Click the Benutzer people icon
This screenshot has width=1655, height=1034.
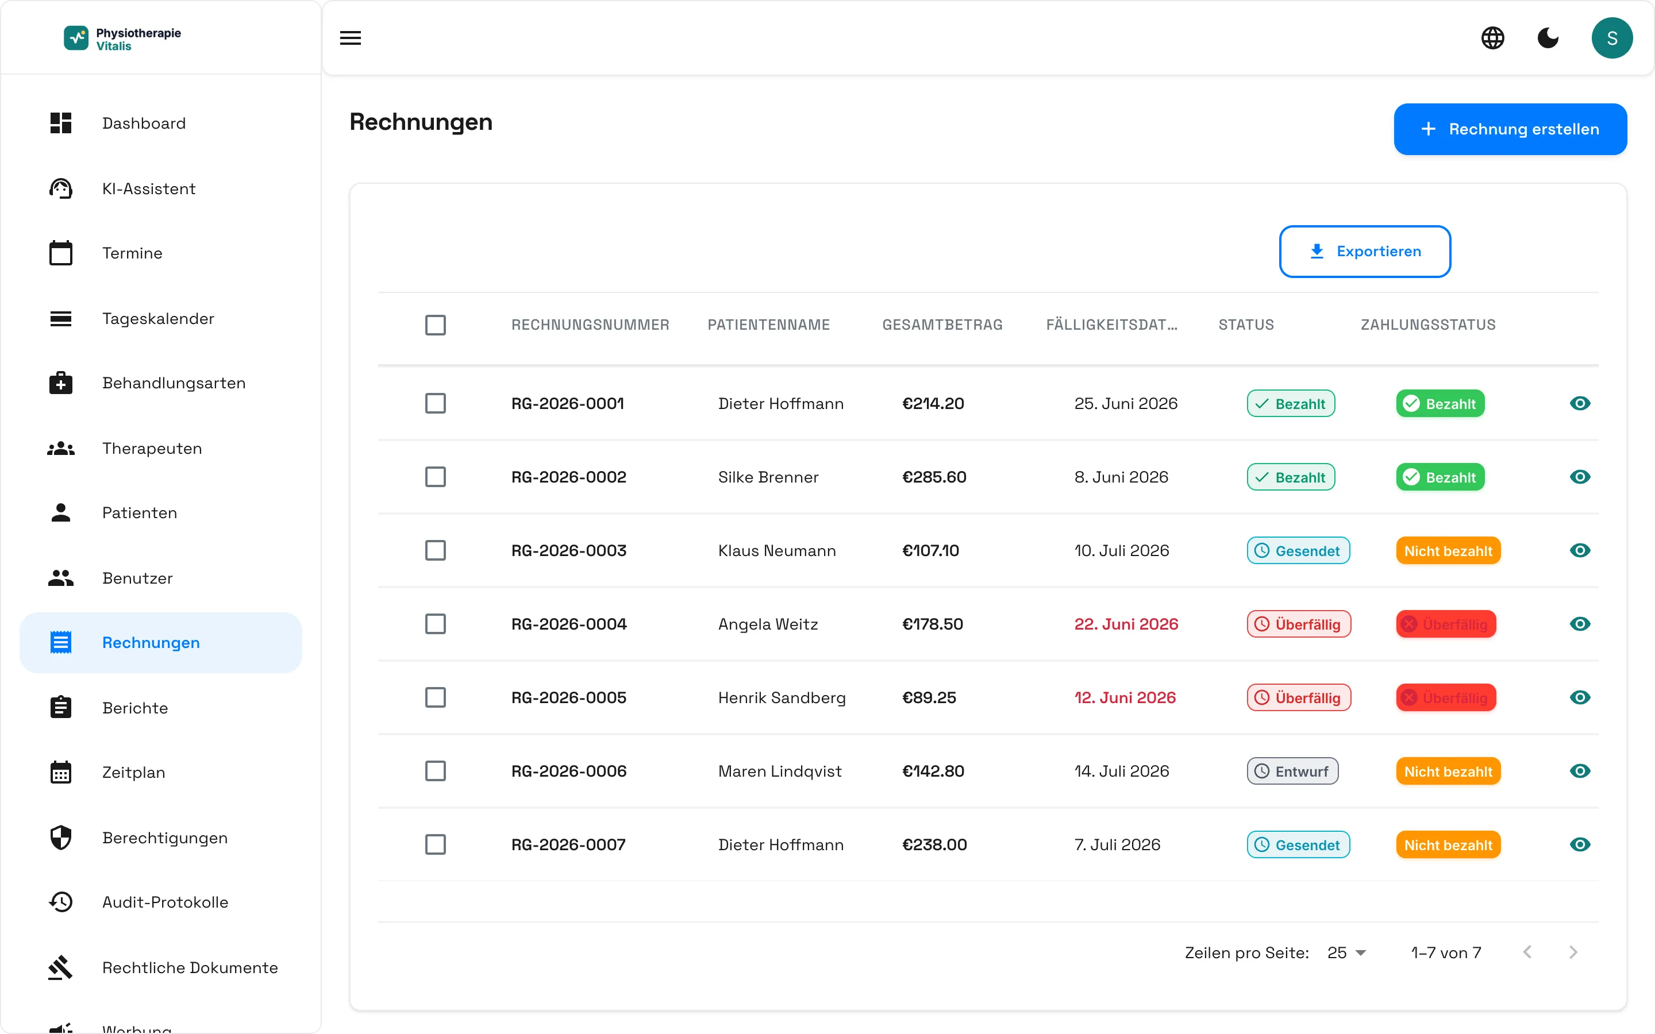click(61, 578)
